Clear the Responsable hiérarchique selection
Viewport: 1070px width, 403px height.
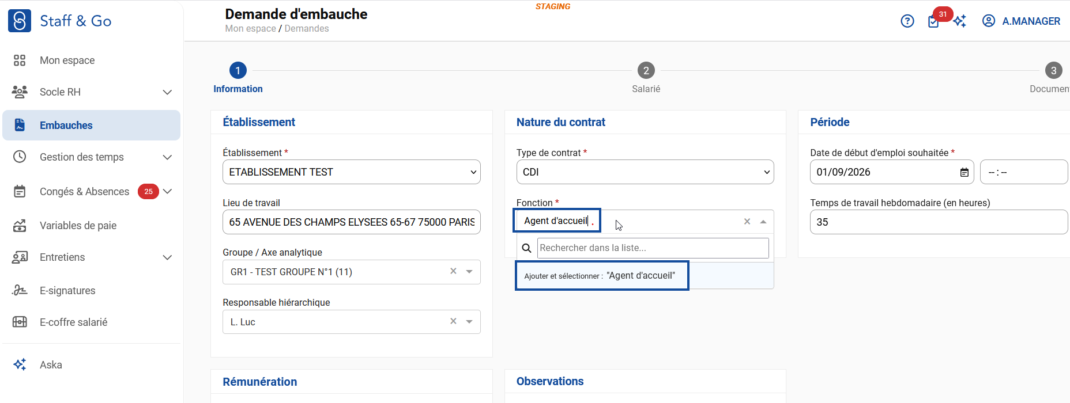pos(453,321)
